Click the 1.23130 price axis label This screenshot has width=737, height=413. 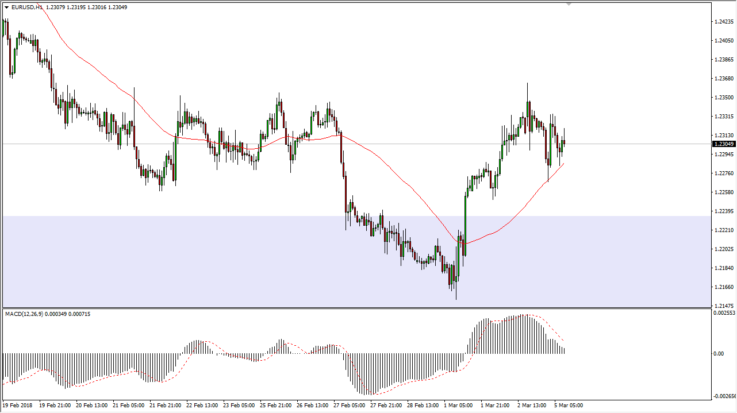coord(723,136)
